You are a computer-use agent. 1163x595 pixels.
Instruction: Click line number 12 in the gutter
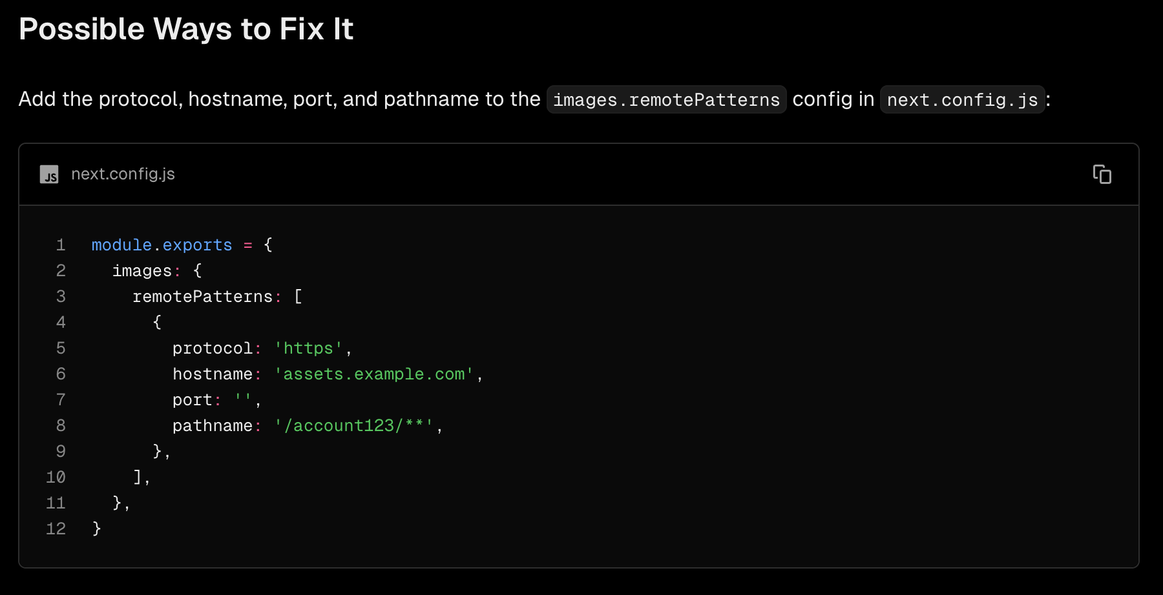[56, 529]
